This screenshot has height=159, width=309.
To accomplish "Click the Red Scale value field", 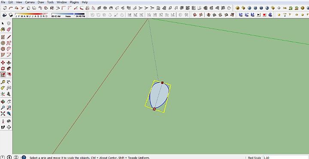I will pyautogui.click(x=285, y=157).
